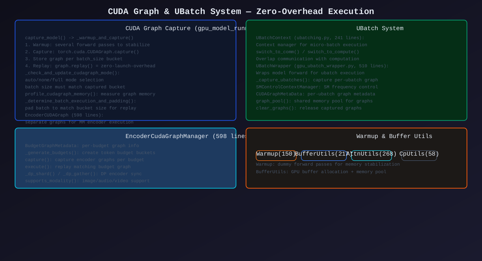Click 'execute(): replay matching budget graph'
Viewport: 482px width, 261px height.
[78, 167]
